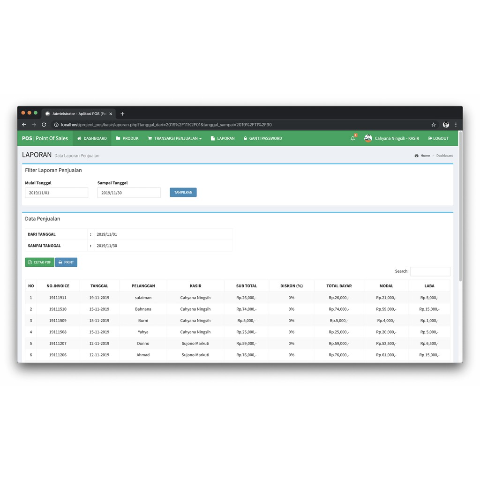The height and width of the screenshot is (480, 480).
Task: Click the Home breadcrumb link
Action: 425,156
